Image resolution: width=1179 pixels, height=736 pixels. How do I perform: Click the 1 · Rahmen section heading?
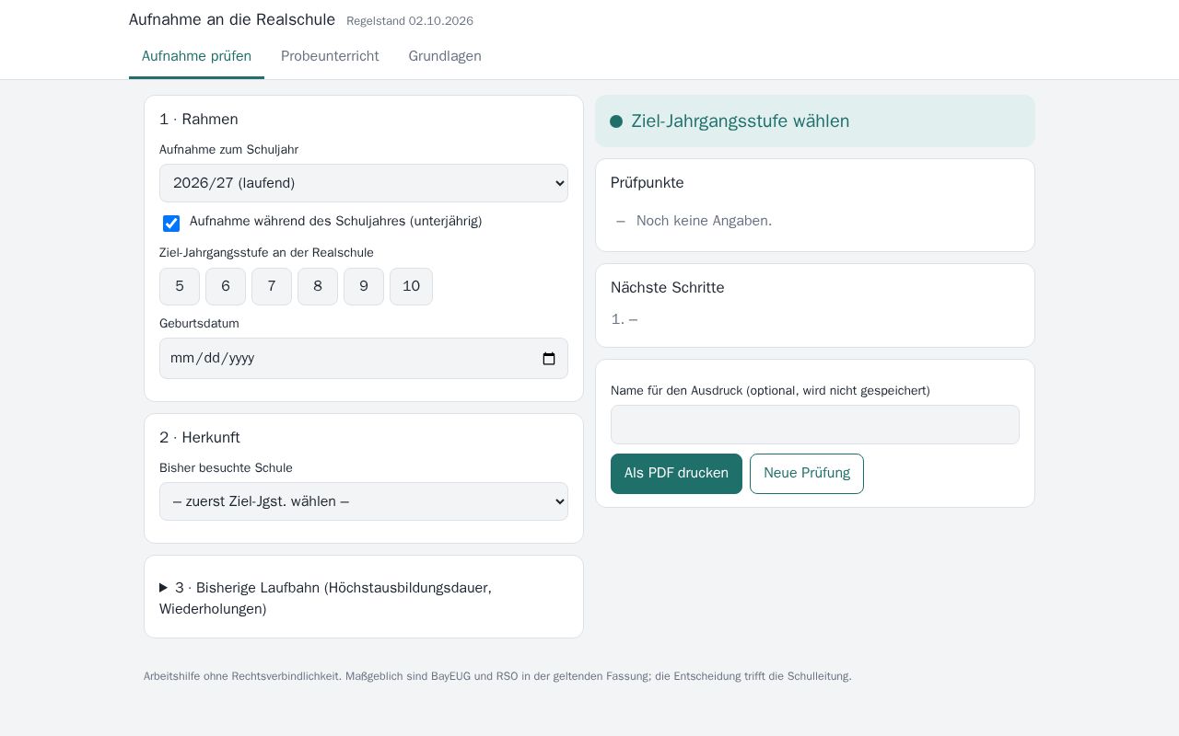coord(199,120)
